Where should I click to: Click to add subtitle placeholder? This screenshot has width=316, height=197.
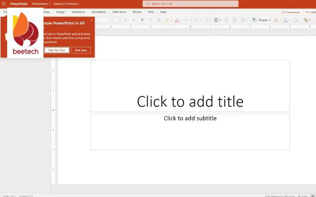190,132
